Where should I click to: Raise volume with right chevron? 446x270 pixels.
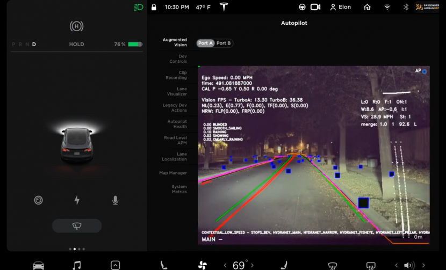click(x=423, y=266)
